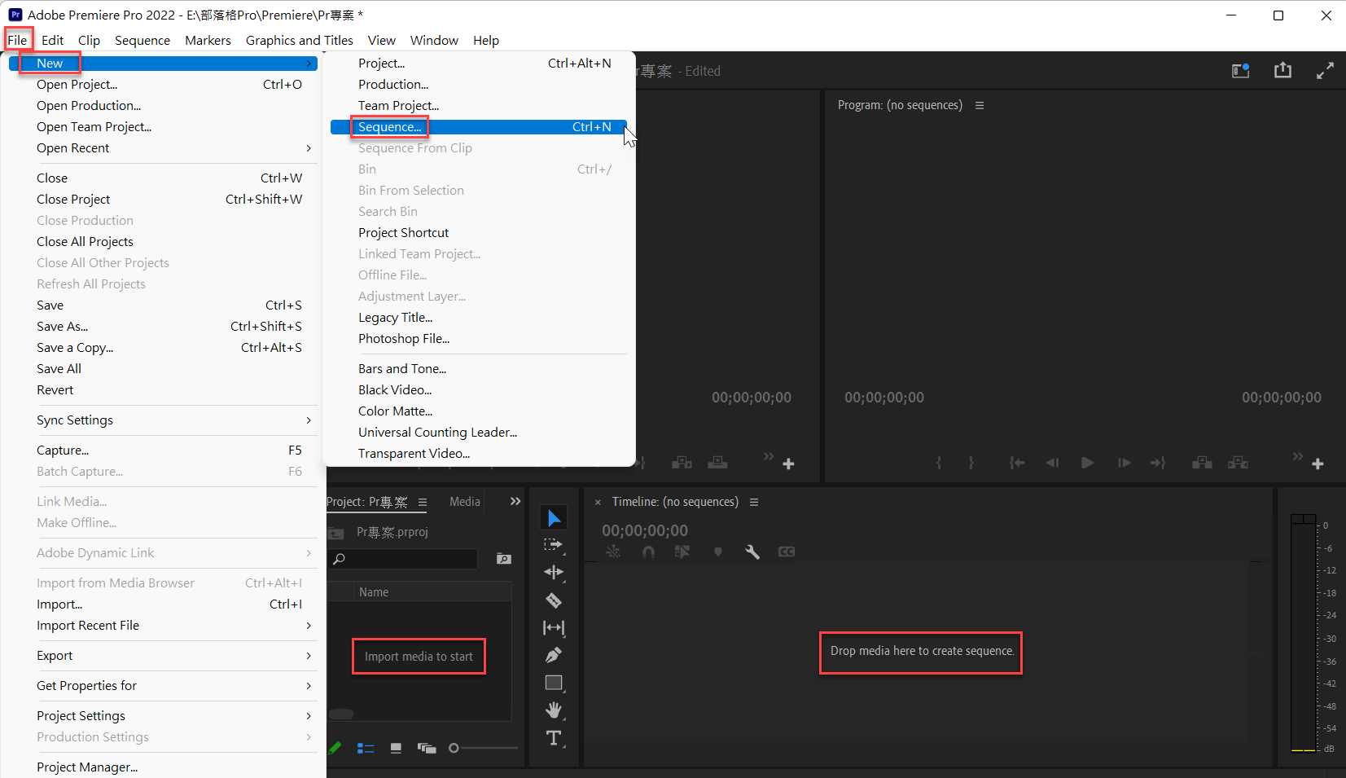Expand the Sync Settings submenu

tap(170, 420)
